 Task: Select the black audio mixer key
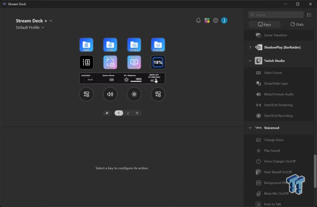(x=86, y=62)
